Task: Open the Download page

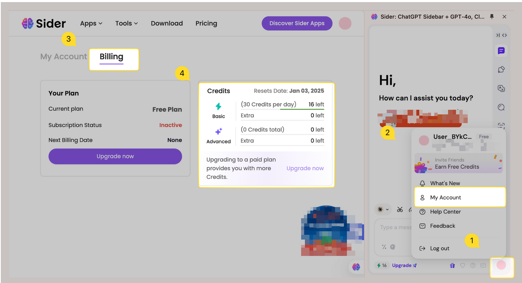Action: point(167,23)
